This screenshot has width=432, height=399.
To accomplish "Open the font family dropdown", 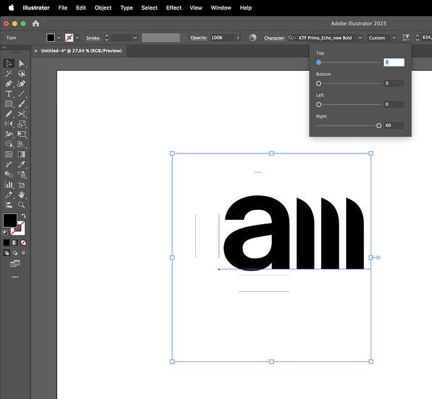I will pos(360,38).
